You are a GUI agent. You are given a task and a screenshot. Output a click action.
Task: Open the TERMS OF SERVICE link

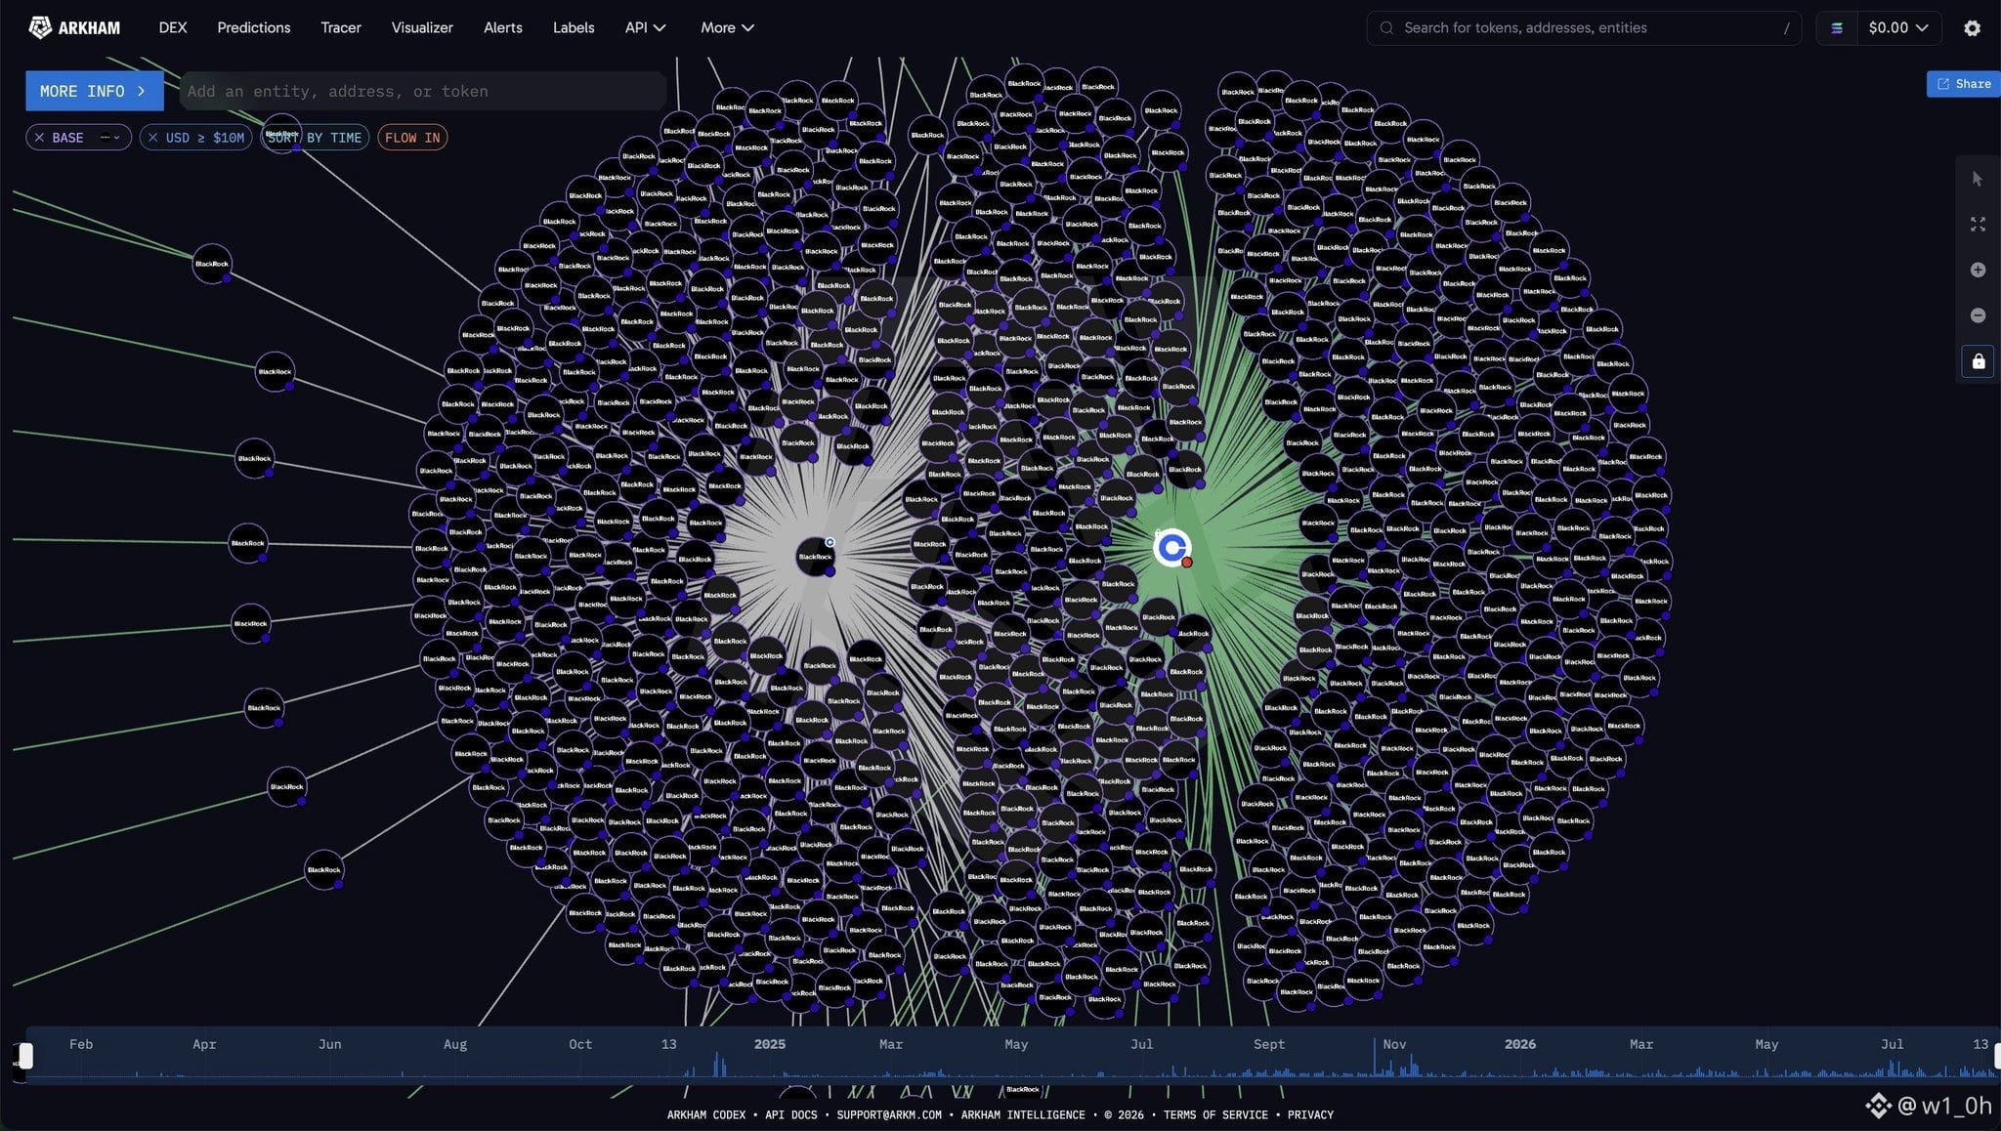pos(1215,1114)
